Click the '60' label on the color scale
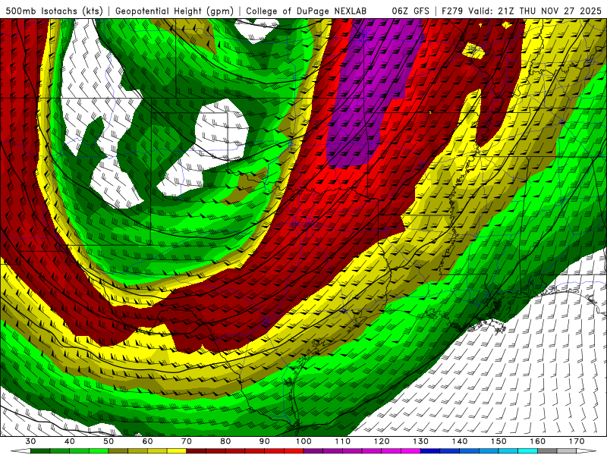This screenshot has height=455, width=607. click(x=147, y=441)
